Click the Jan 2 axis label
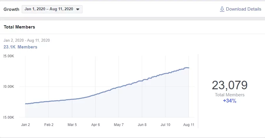This screenshot has height=138, width=265. tap(25, 125)
